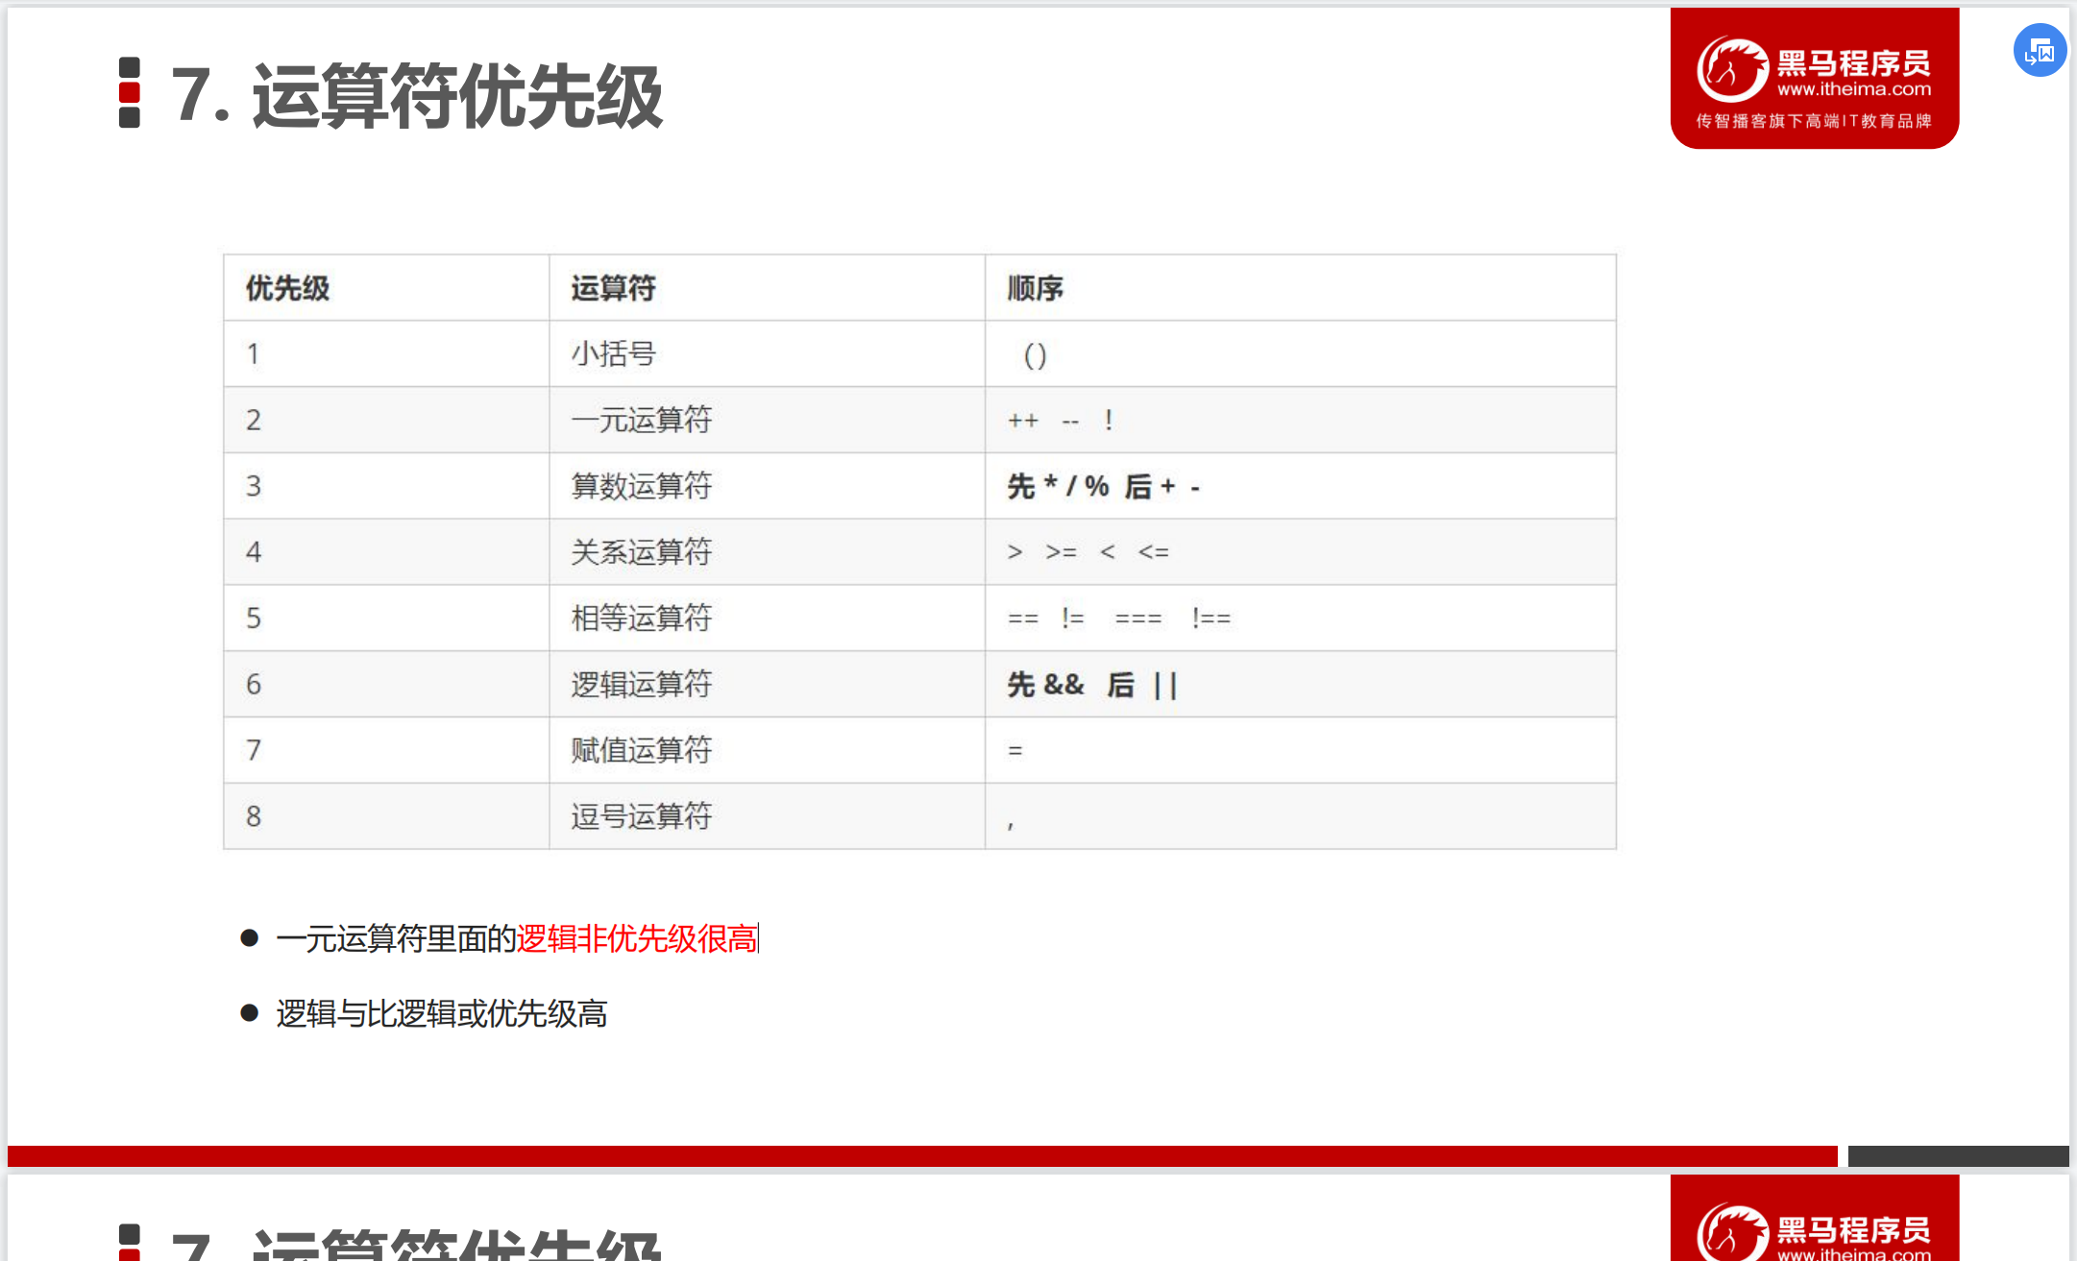Click the > >= < <= cell
This screenshot has width=2077, height=1261.
(x=1300, y=552)
